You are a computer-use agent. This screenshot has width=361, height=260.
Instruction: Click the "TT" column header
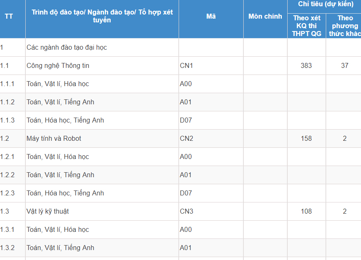9,17
